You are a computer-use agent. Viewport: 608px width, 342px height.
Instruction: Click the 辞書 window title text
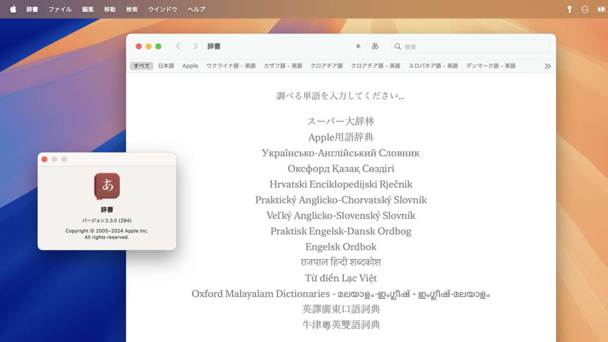tap(214, 46)
